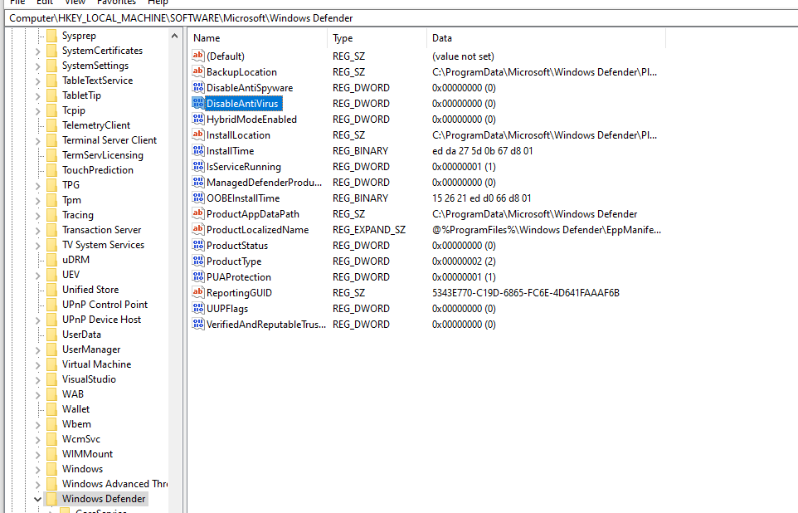Image resolution: width=798 pixels, height=513 pixels.
Task: Select the SystemSettings tree key
Action: (95, 66)
